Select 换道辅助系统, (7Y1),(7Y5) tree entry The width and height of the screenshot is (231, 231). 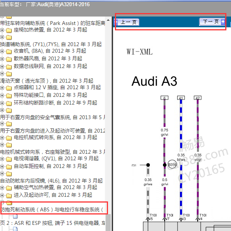[51, 44]
